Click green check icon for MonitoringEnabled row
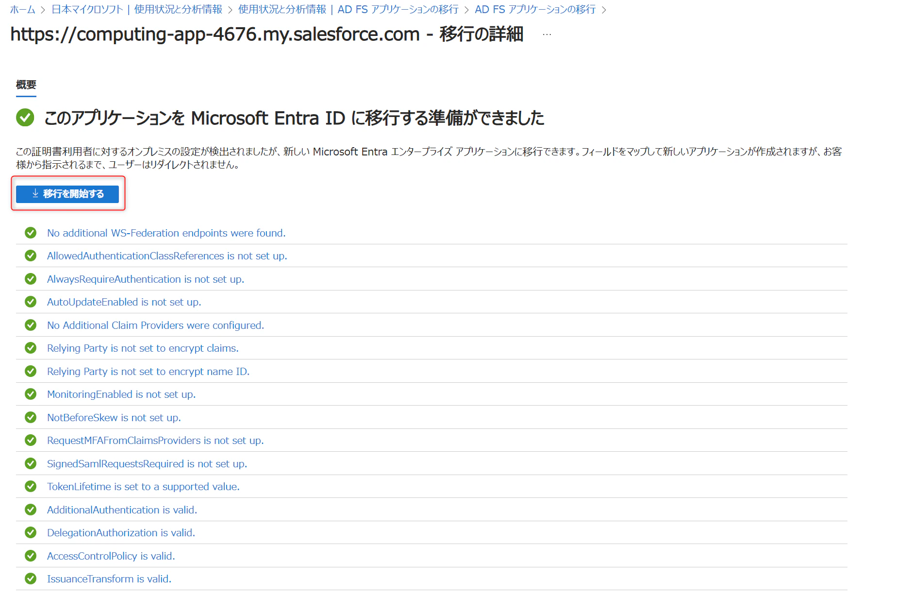The height and width of the screenshot is (597, 911). 31,394
